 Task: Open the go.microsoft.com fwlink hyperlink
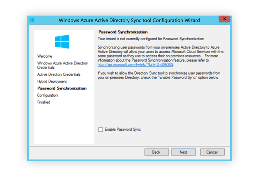pos(135,64)
